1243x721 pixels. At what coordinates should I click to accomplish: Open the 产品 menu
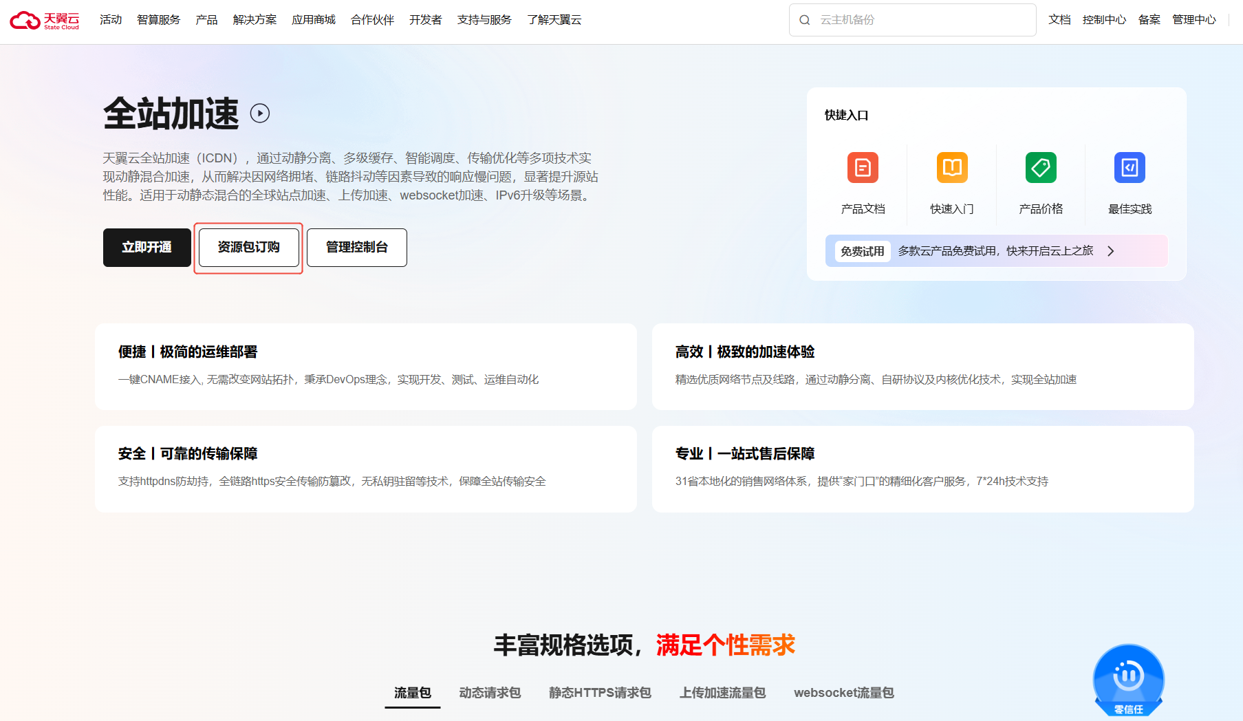pyautogui.click(x=206, y=20)
